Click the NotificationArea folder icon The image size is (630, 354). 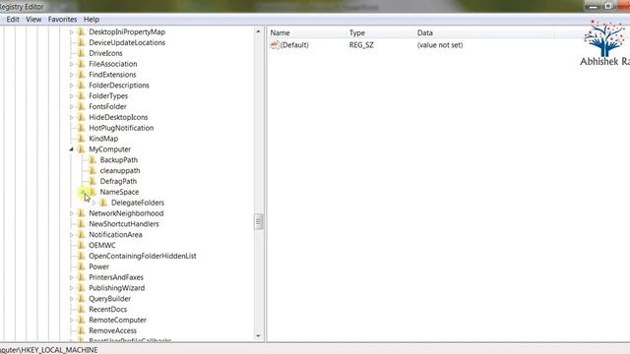[81, 234]
